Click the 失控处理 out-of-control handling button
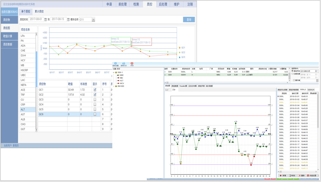 pos(311,176)
